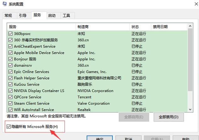The height and width of the screenshot is (140, 199).
Task: Sort by the 状态 column header
Action: (x=140, y=27)
